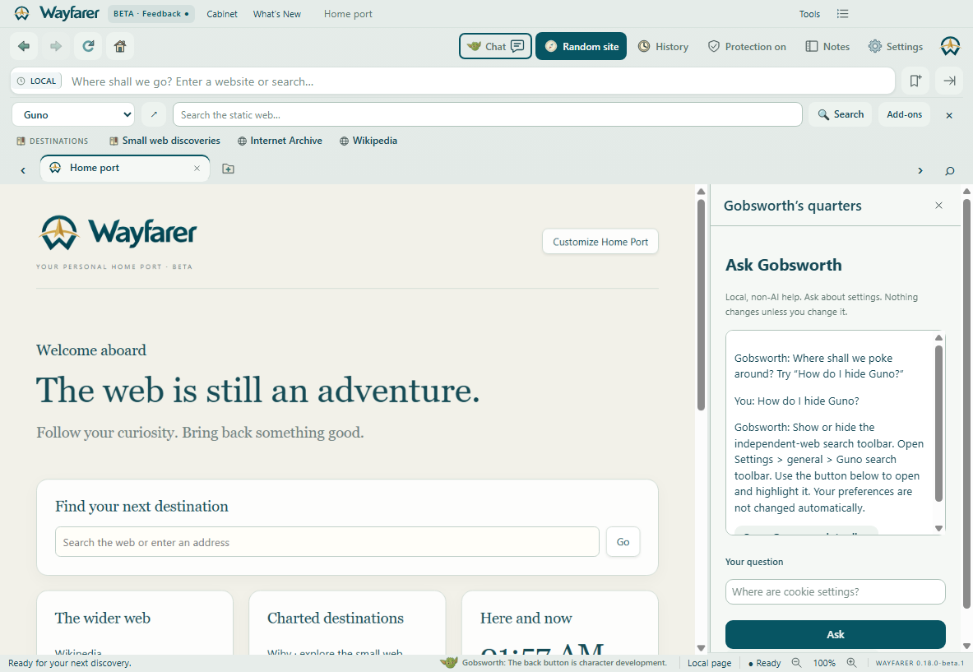
Task: Go forward with the forward arrow button
Action: 56,47
